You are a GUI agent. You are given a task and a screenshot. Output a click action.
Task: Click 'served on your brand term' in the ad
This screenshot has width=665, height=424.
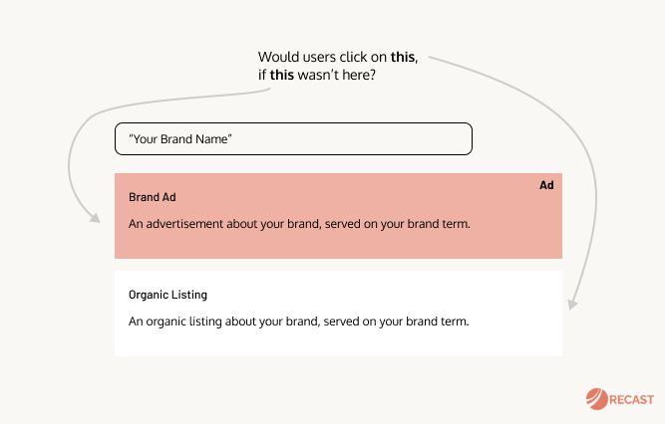click(x=398, y=224)
